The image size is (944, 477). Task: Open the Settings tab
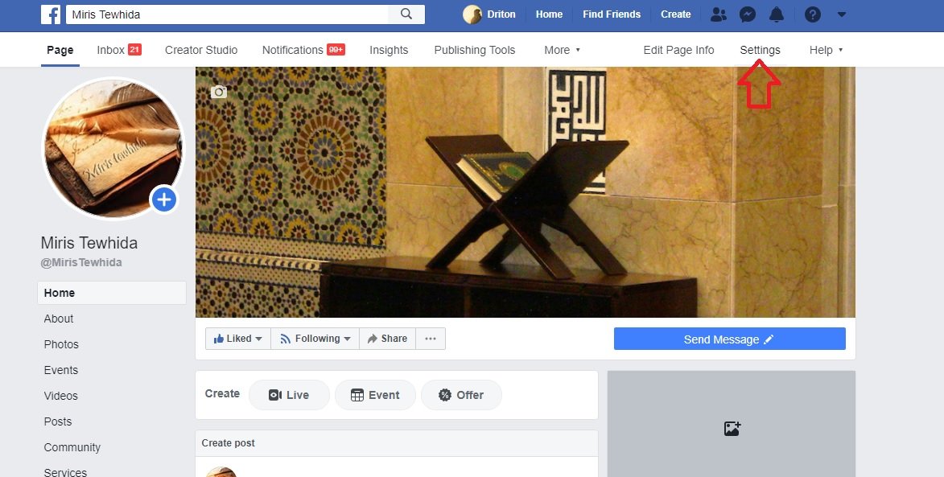click(x=760, y=50)
